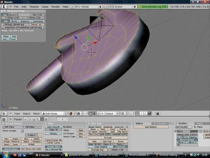Open the Add menu
210x158 pixels.
(24, 6)
